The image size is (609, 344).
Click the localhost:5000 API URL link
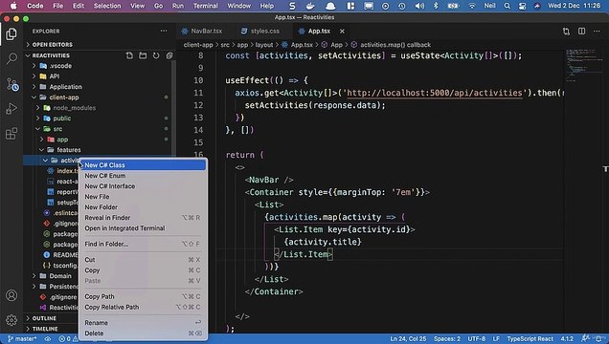[x=434, y=93]
